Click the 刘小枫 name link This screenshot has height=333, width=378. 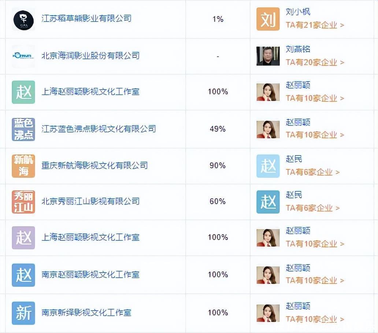coord(298,12)
